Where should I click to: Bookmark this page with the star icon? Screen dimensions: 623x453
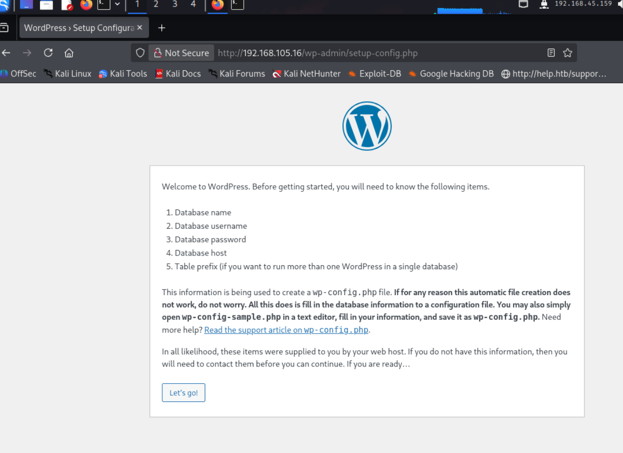tap(567, 53)
